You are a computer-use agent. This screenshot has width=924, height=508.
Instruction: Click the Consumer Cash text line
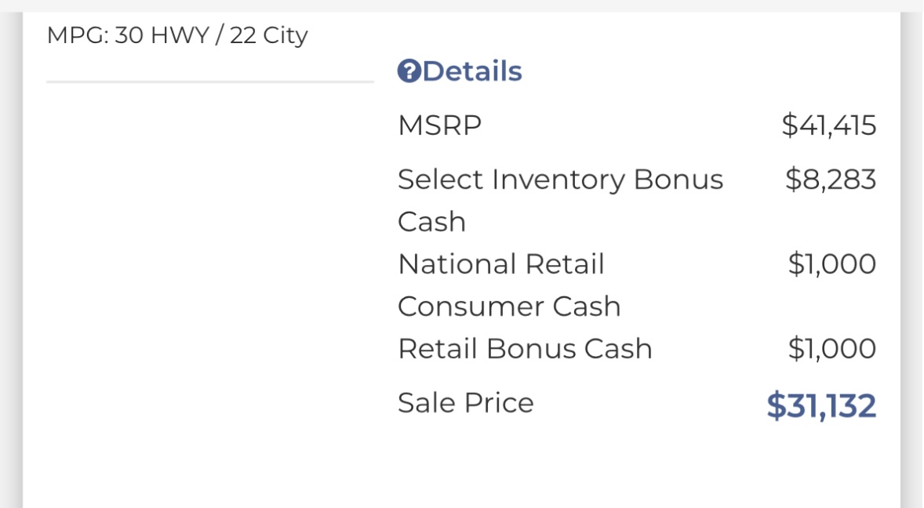(x=510, y=307)
